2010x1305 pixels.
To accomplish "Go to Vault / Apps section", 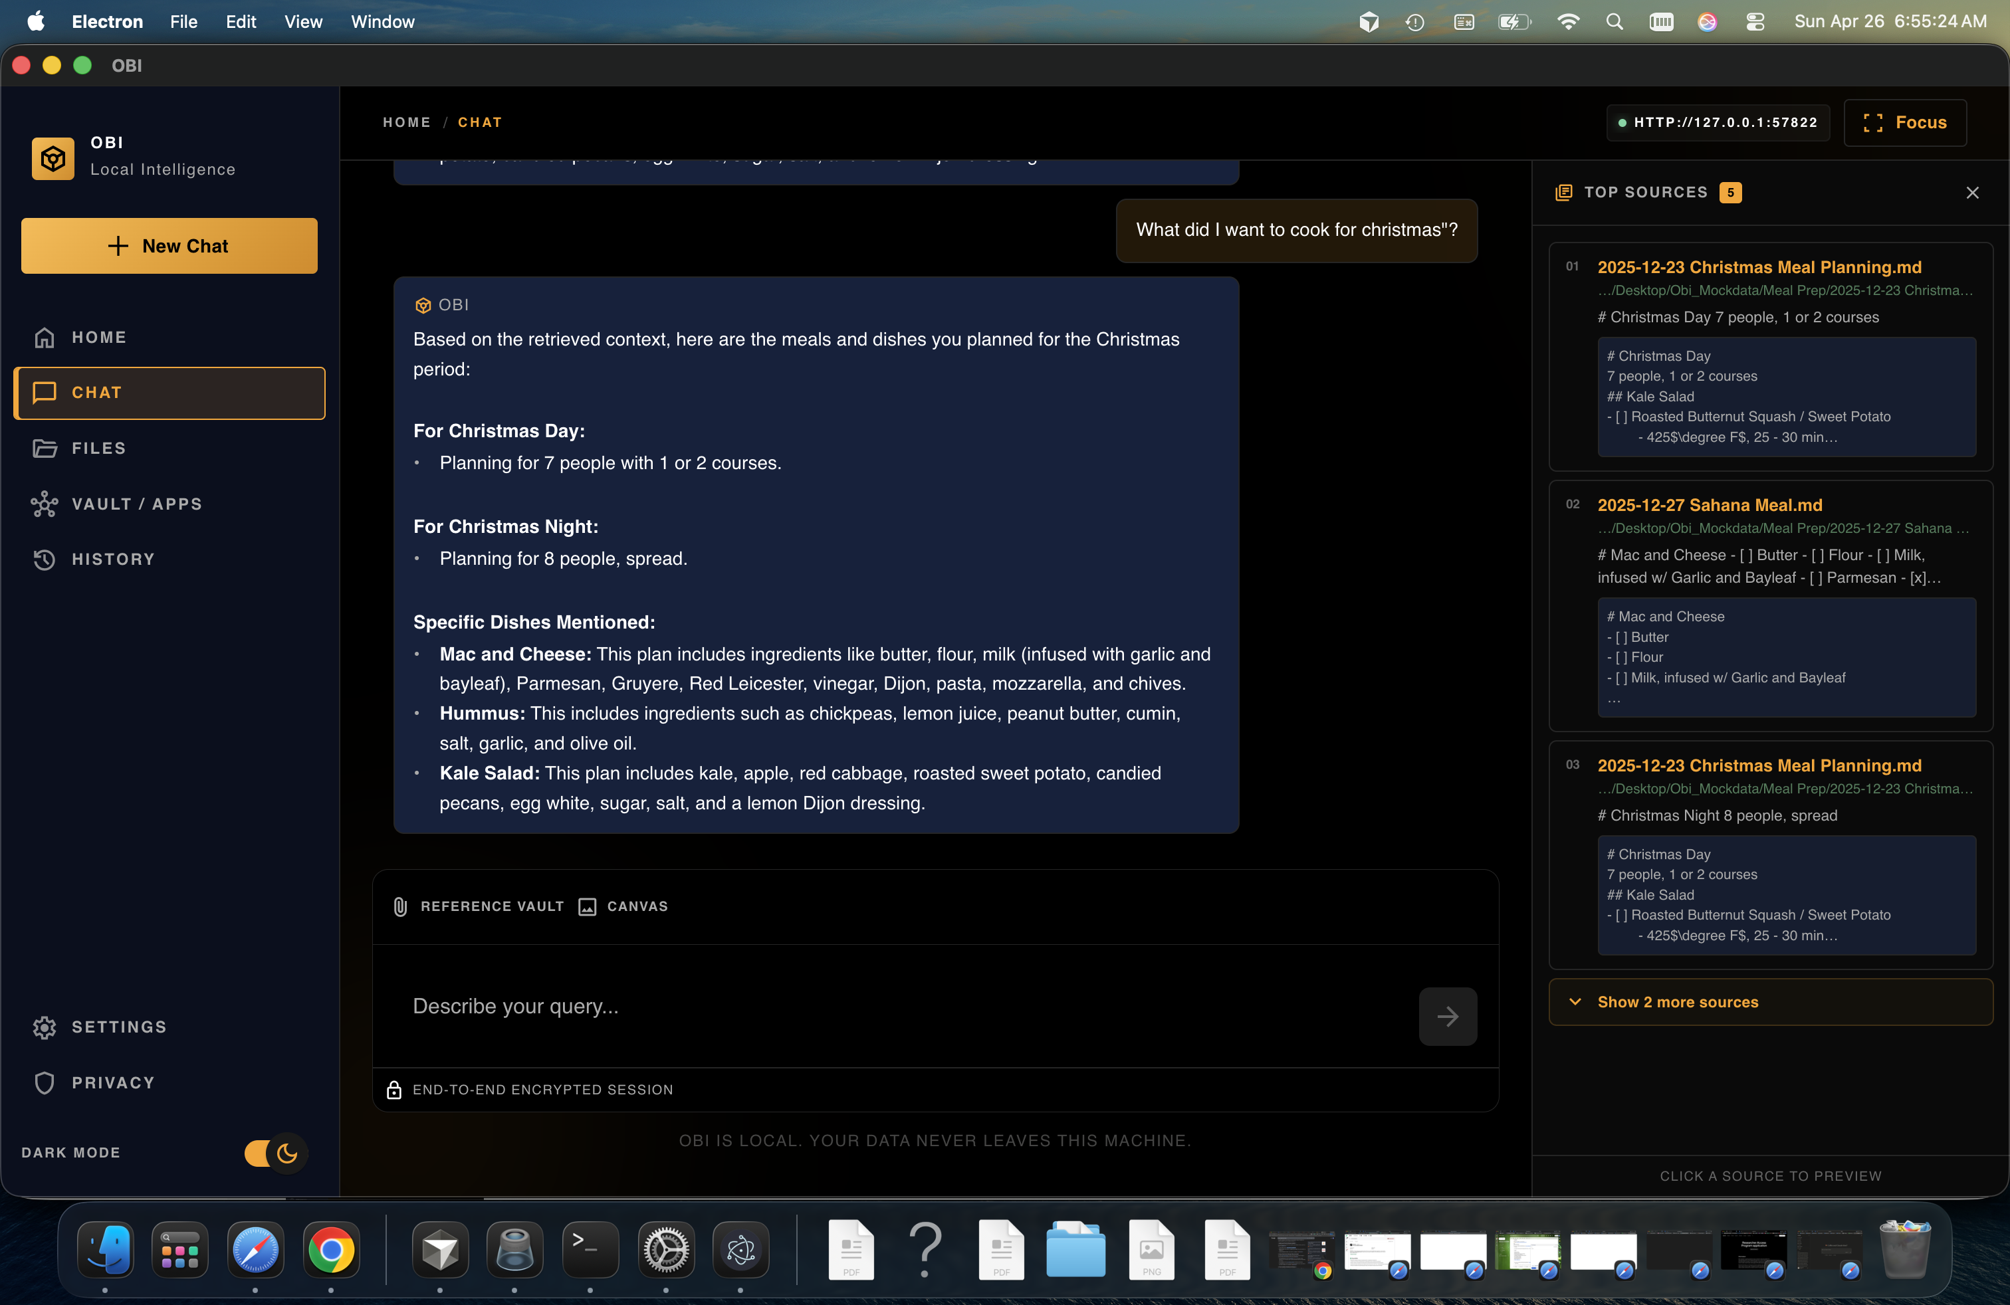I will pos(136,504).
